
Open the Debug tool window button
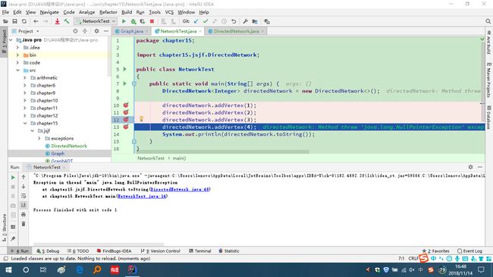coord(48,251)
